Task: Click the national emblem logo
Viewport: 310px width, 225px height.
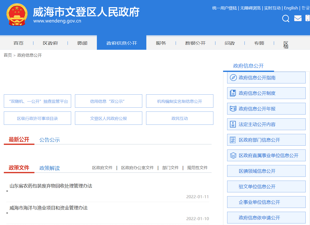Action: pos(17,15)
